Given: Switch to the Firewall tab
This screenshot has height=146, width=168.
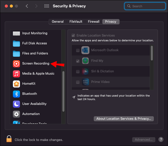Looking at the screenshot, I should pyautogui.click(x=94, y=22).
